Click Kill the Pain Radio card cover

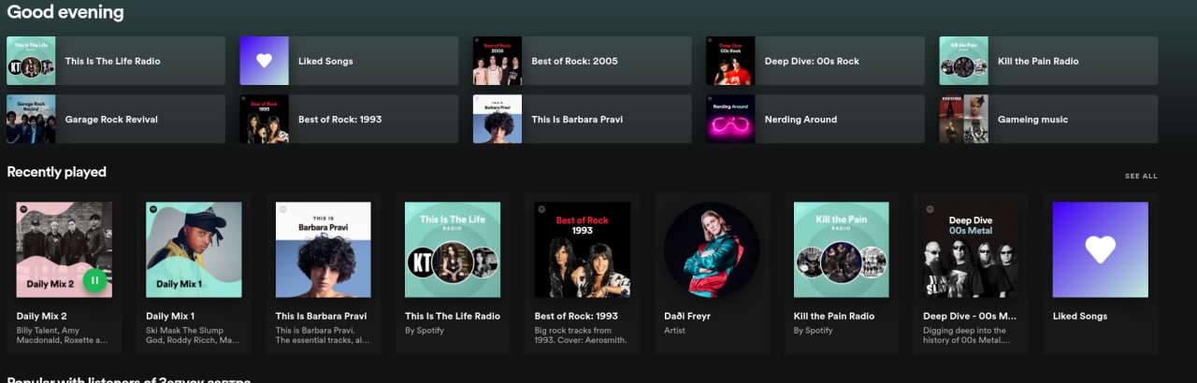click(x=842, y=249)
